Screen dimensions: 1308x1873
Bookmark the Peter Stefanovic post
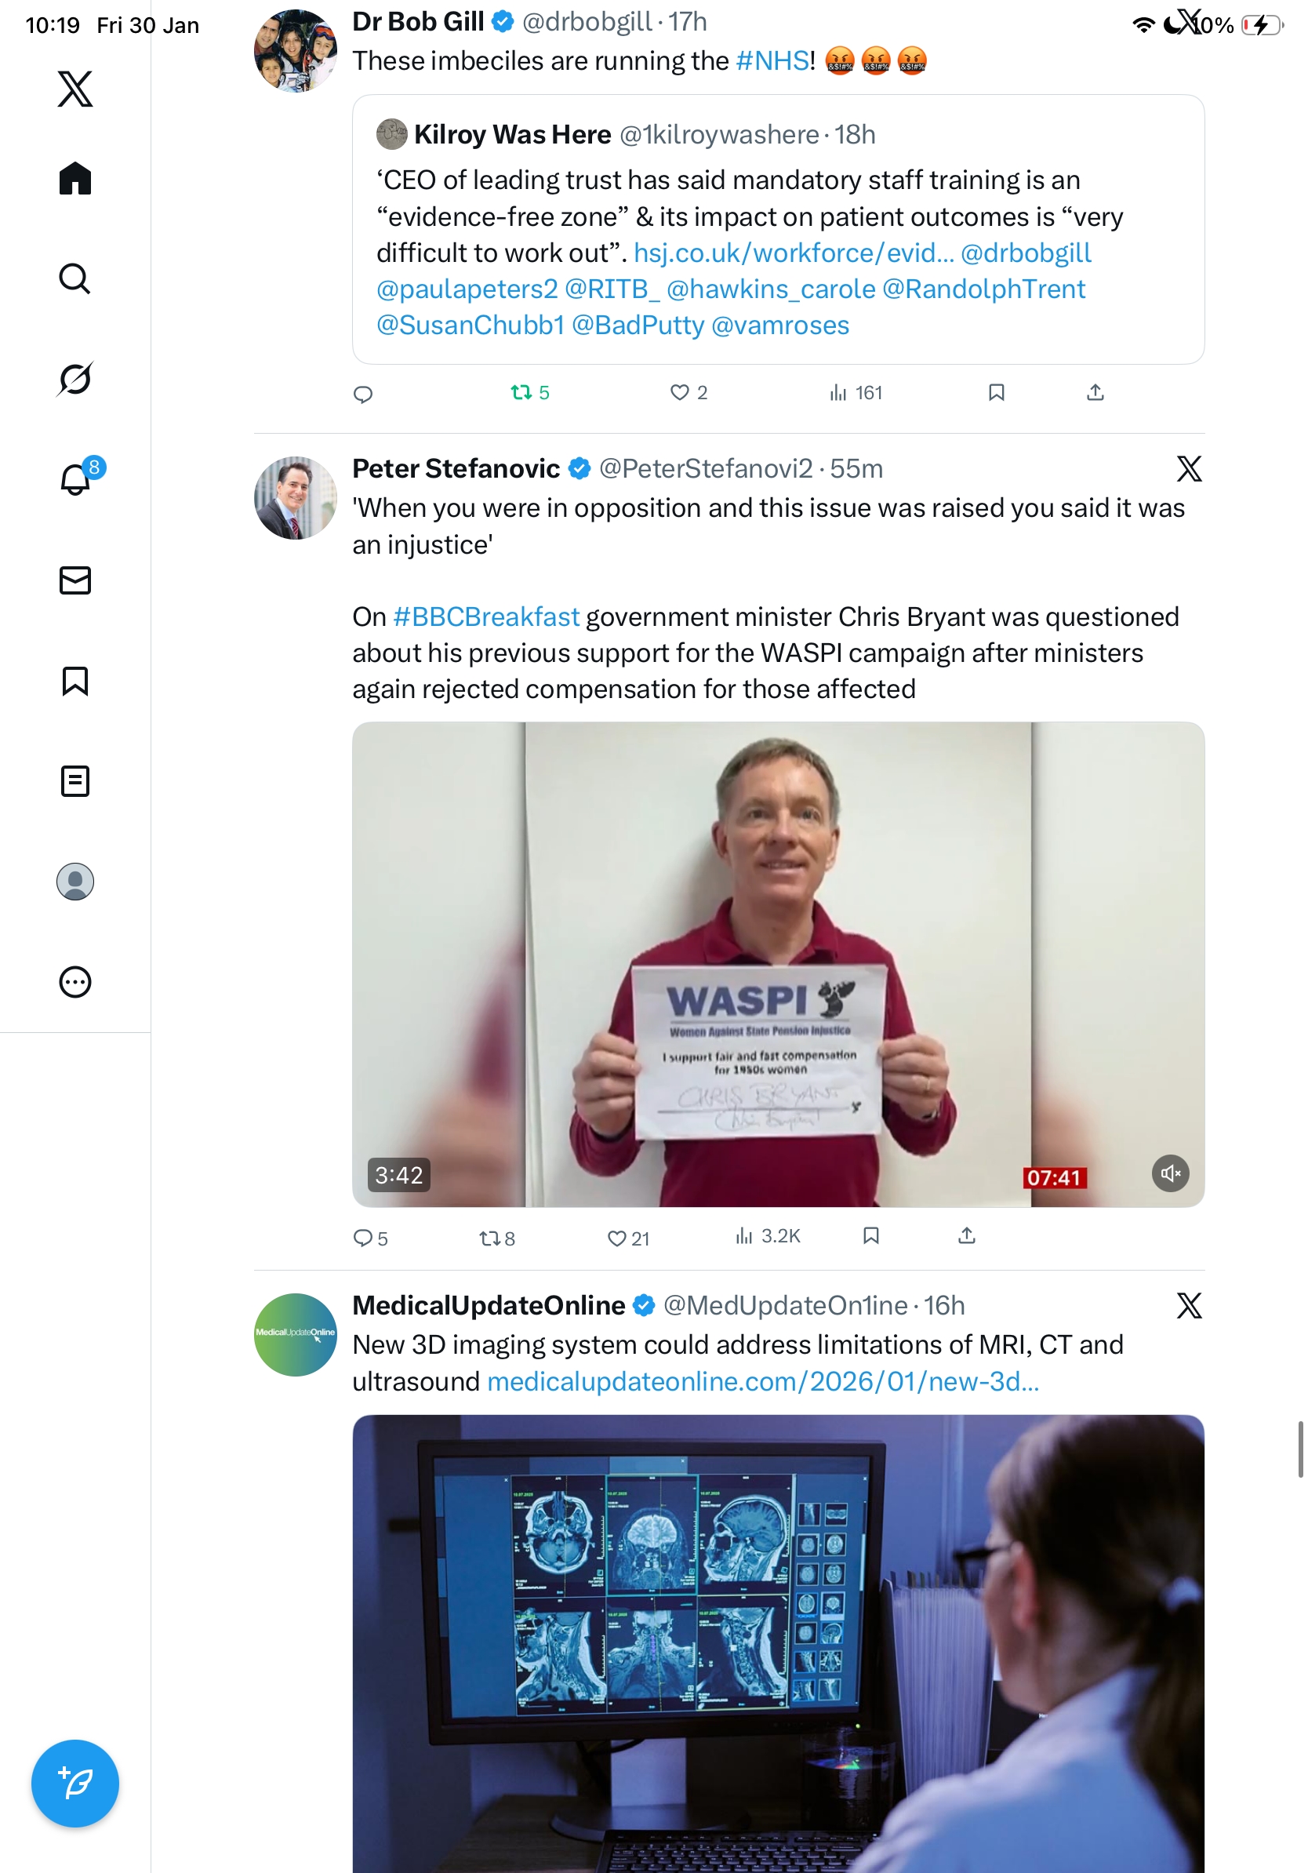871,1236
